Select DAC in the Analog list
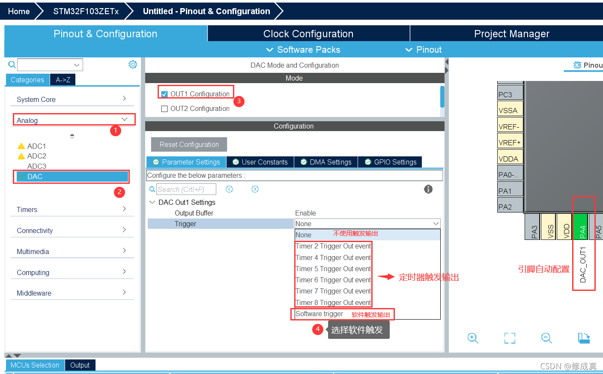The width and height of the screenshot is (603, 374). click(72, 177)
